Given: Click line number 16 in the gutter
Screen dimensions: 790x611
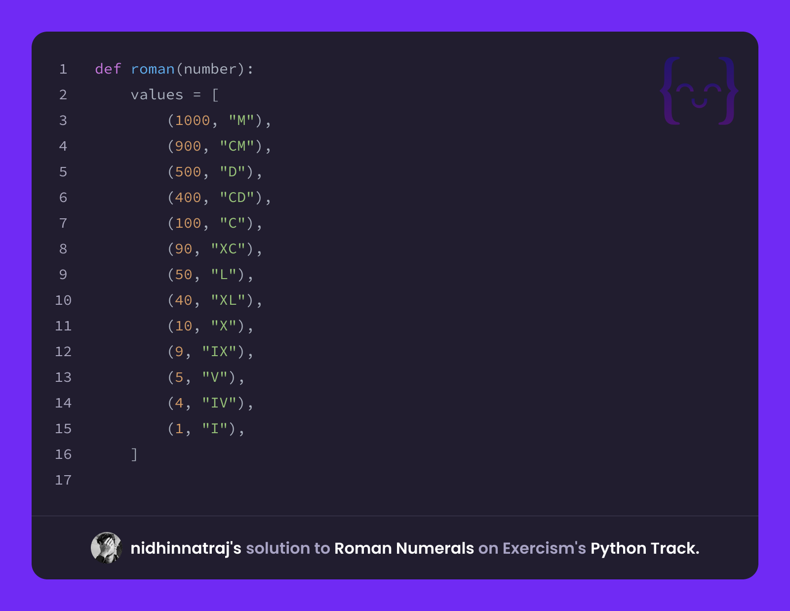Looking at the screenshot, I should coord(63,454).
